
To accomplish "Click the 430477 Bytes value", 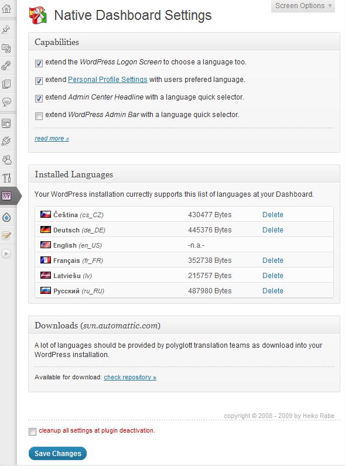I will (210, 215).
